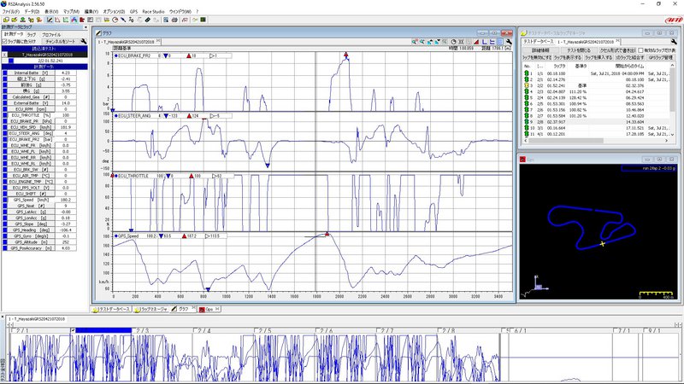Open the オプション(O) menu
Image resolution: width=684 pixels, height=384 pixels.
114,11
